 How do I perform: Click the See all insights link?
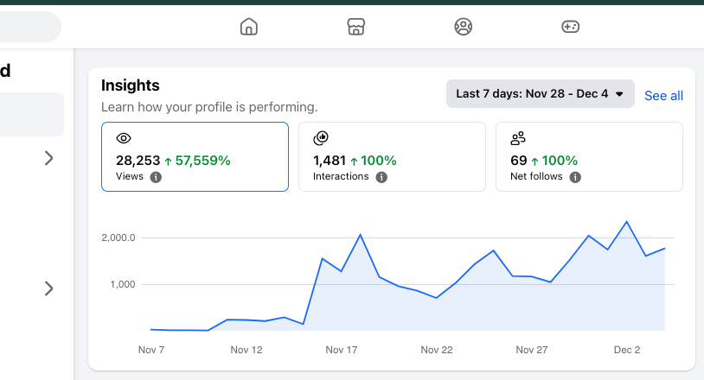663,95
